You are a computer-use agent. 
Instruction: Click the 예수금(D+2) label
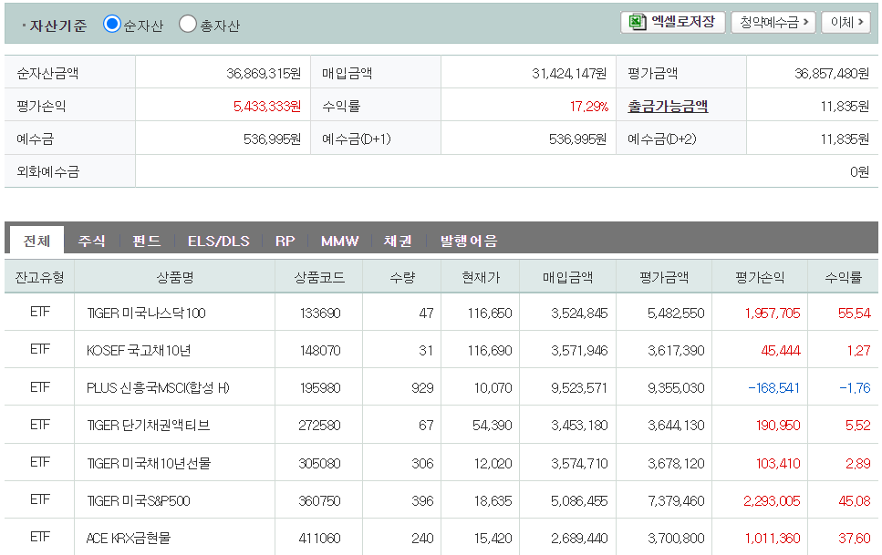point(661,139)
